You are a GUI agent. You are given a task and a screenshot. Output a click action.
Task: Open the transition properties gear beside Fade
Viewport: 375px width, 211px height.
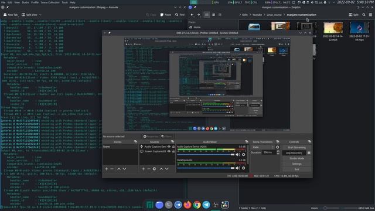277,147
